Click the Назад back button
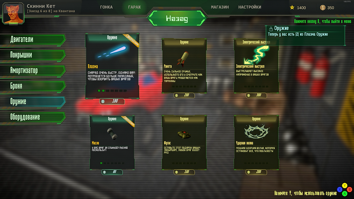354x199 pixels. coord(177,18)
